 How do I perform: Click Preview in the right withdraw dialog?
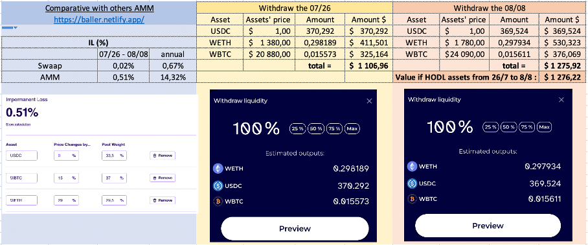[488, 226]
